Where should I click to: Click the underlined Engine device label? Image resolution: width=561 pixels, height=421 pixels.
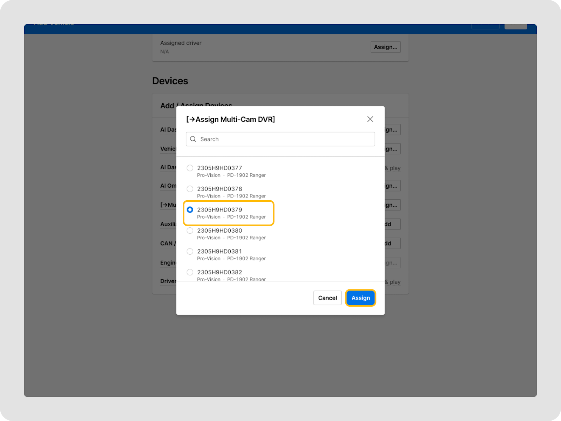[168, 263]
